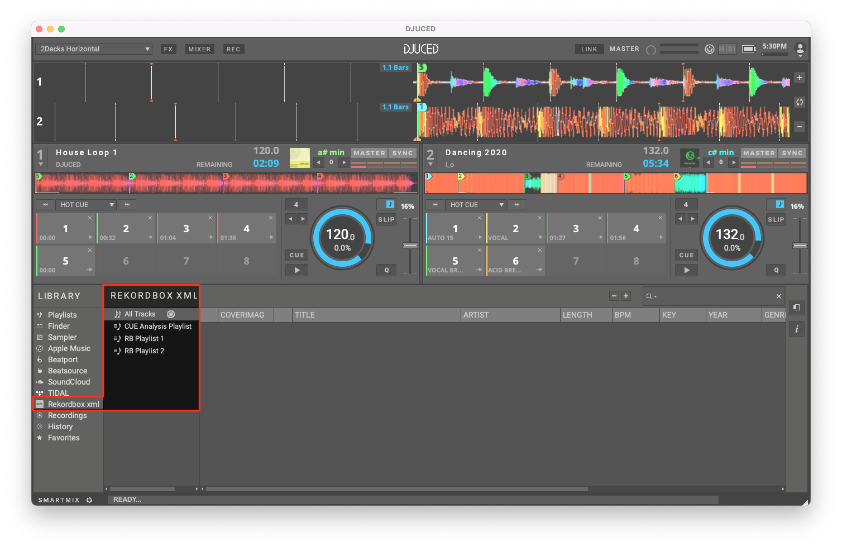
Task: Set deck 1 as MASTER
Action: click(x=369, y=152)
